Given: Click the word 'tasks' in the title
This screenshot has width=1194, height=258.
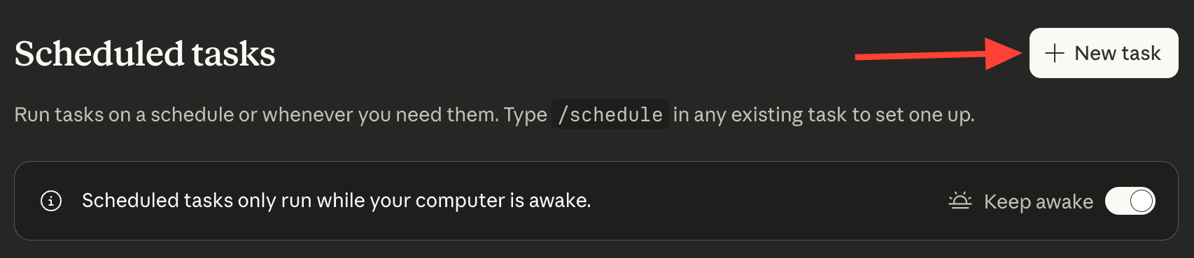Looking at the screenshot, I should (233, 54).
